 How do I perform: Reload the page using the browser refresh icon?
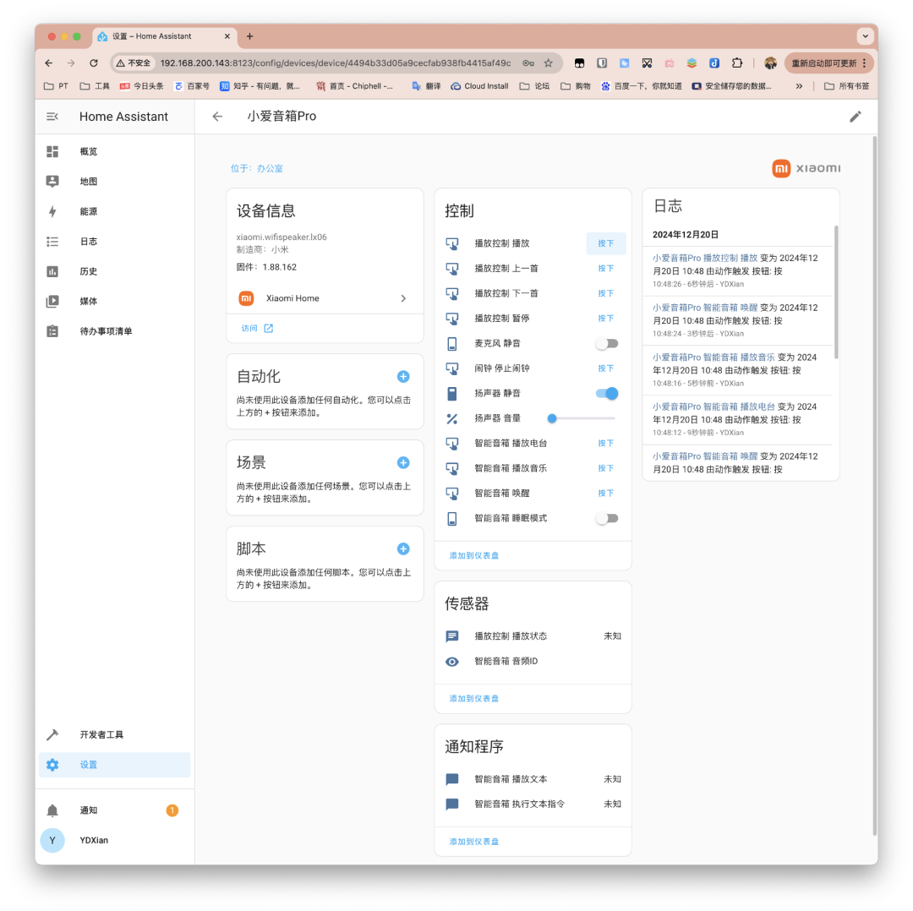pyautogui.click(x=94, y=63)
